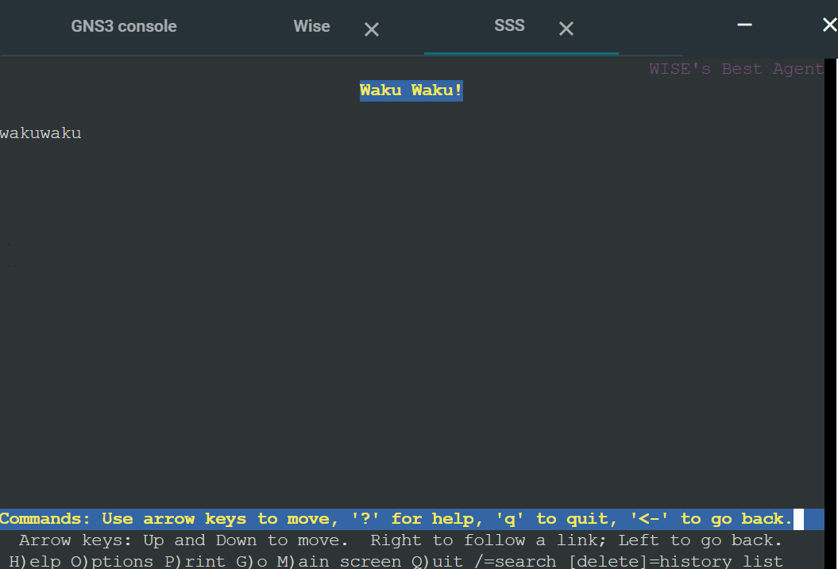Close the Wise tab

(x=371, y=29)
